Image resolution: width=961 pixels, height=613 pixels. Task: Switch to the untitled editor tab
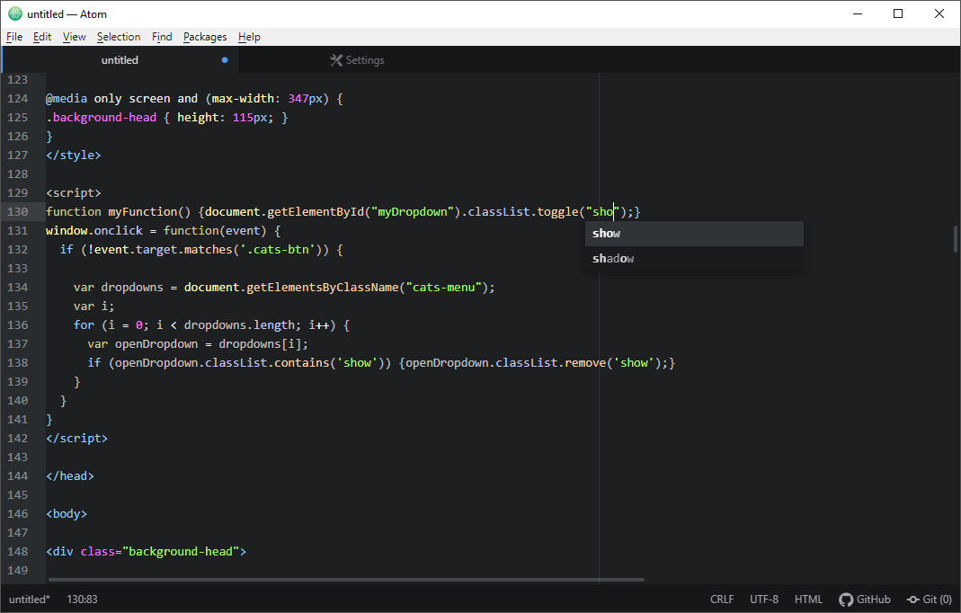point(120,60)
